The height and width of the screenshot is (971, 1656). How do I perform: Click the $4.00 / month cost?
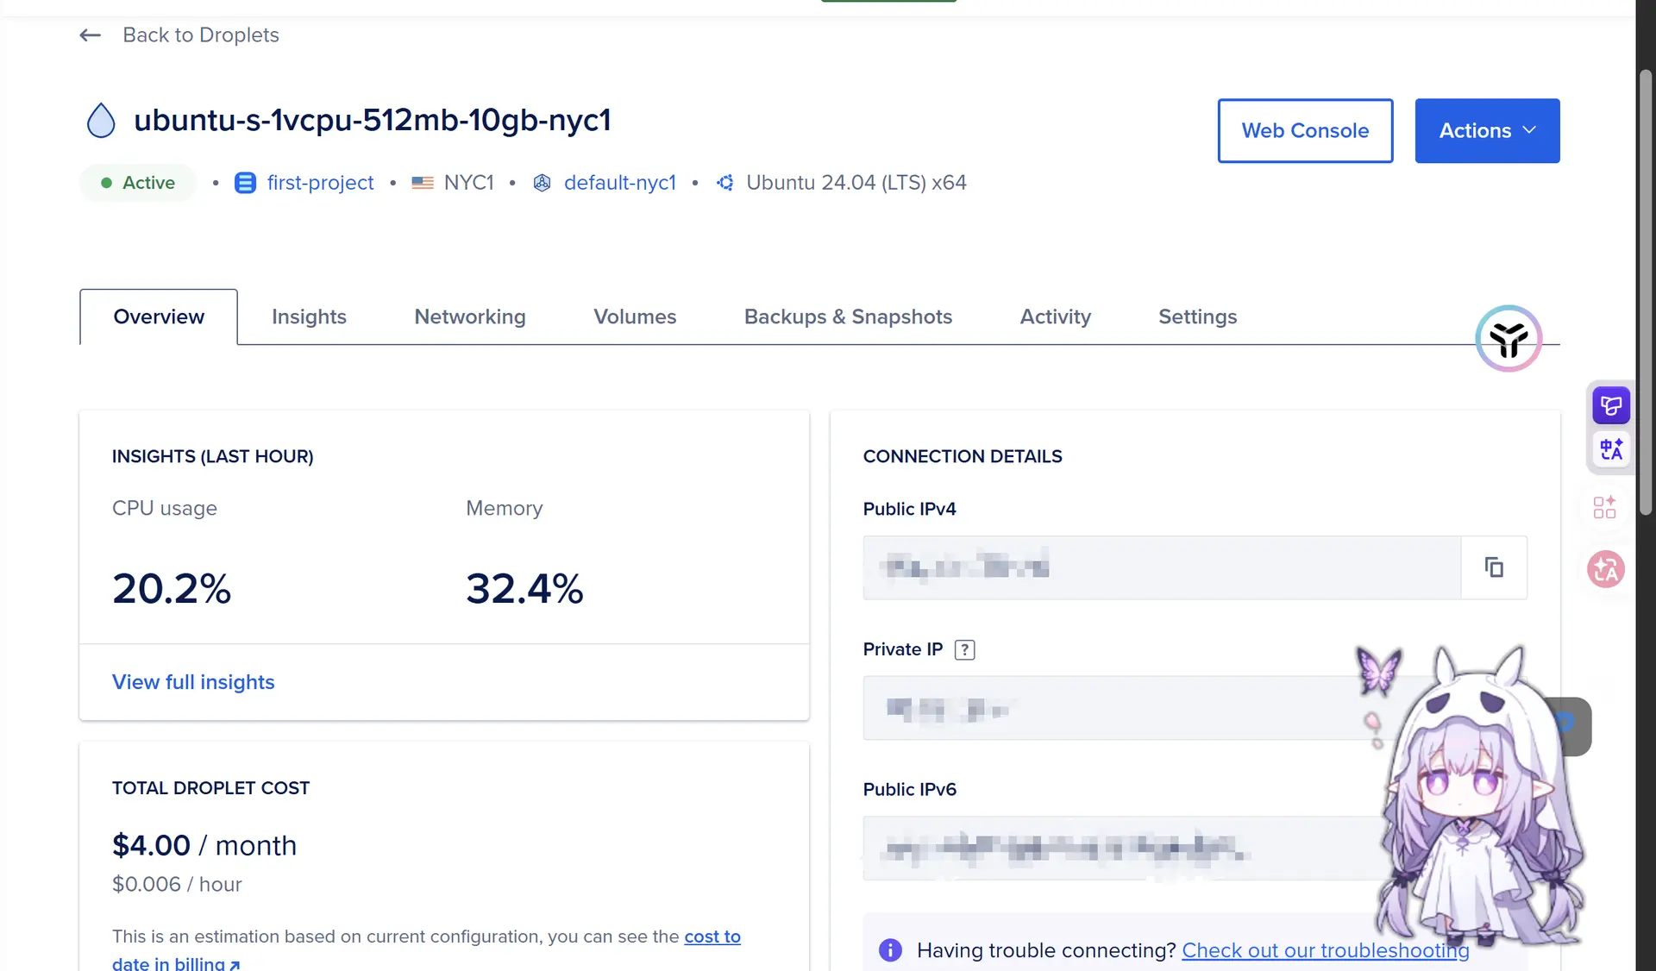tap(204, 845)
